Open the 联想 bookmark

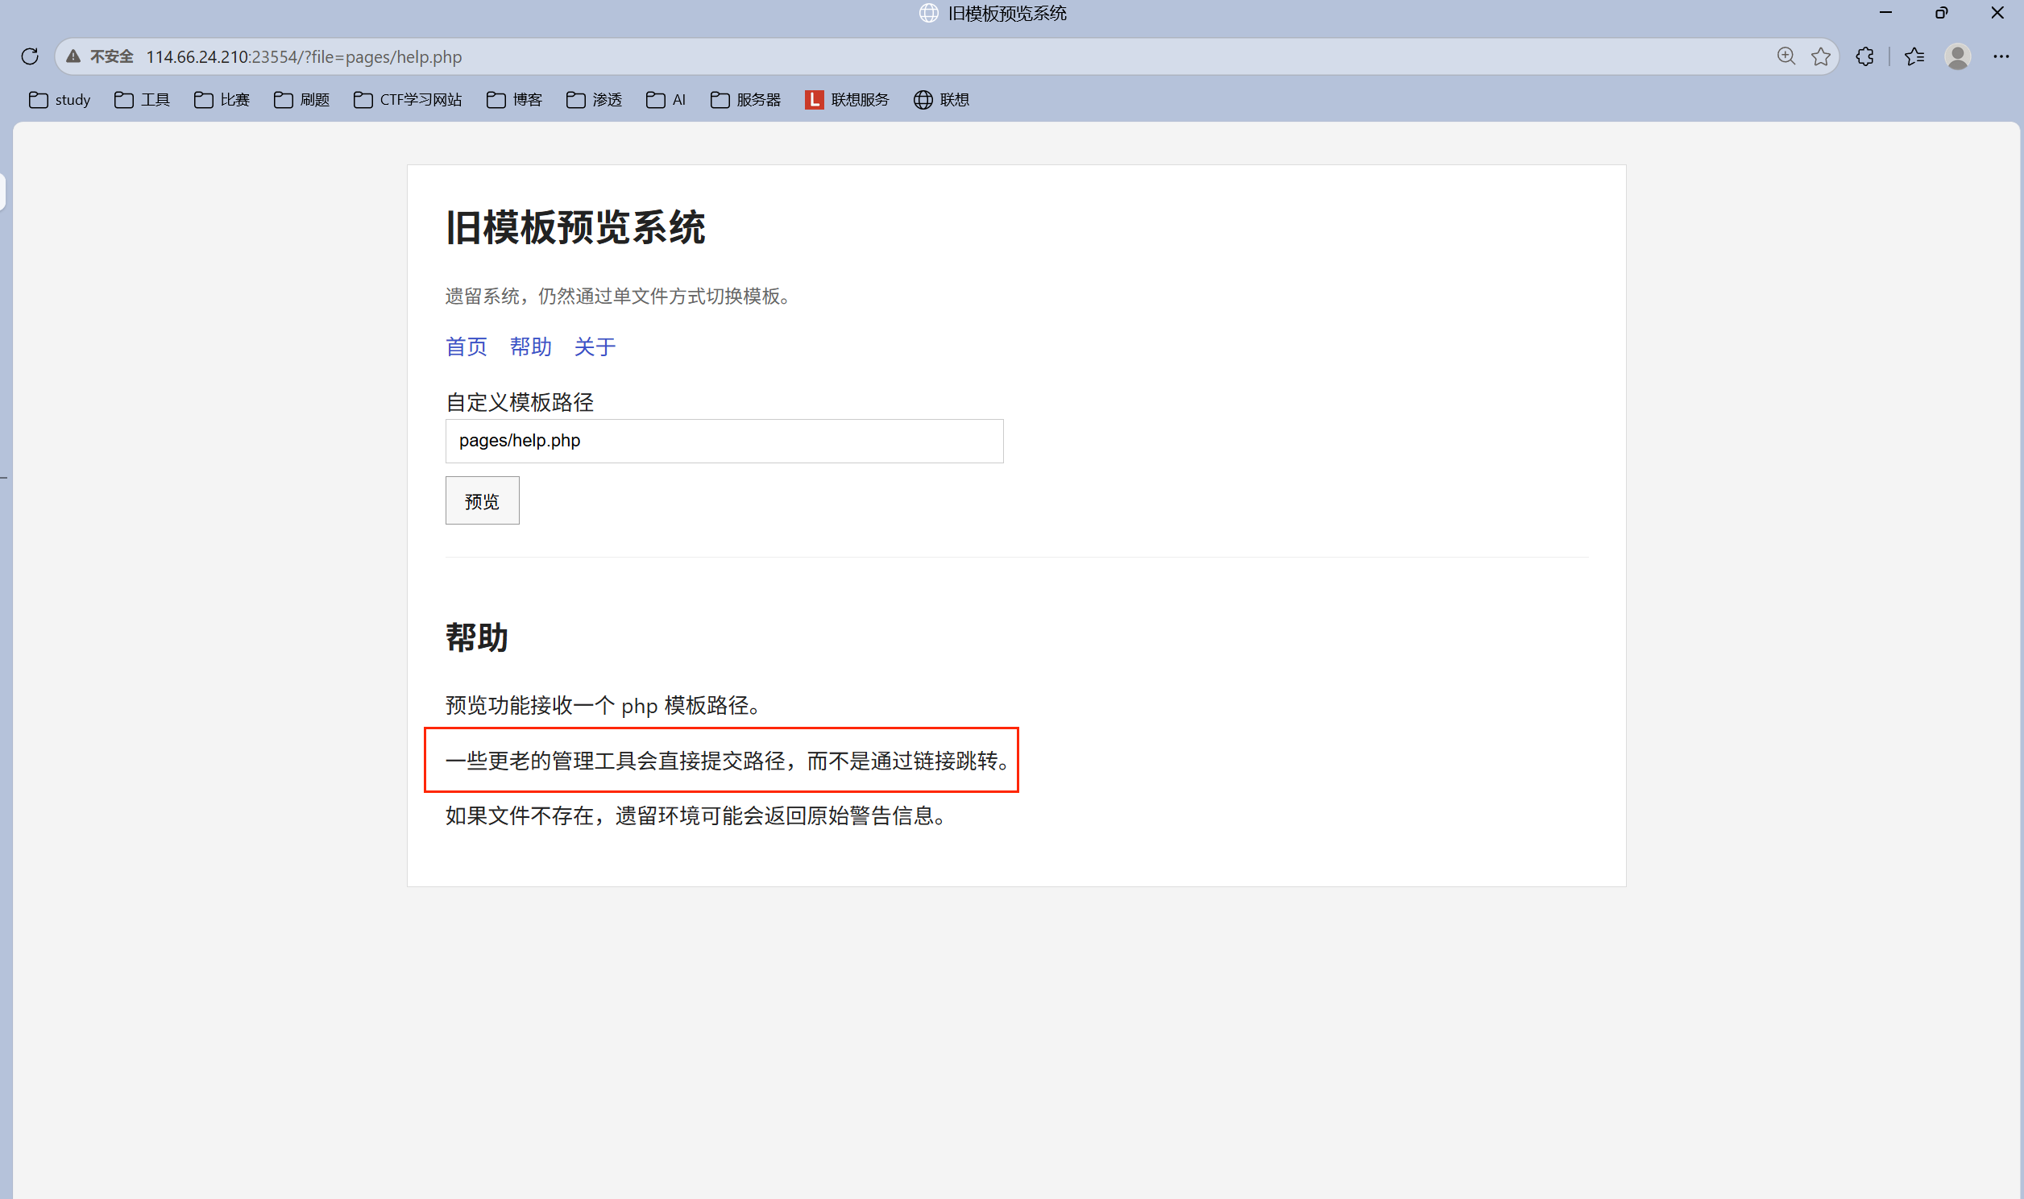942,99
